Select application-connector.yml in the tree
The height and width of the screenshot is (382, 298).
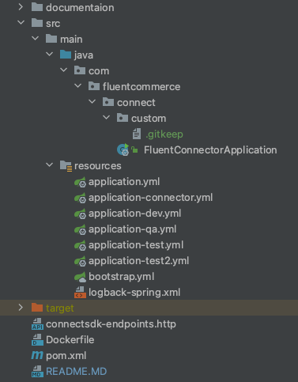click(150, 198)
